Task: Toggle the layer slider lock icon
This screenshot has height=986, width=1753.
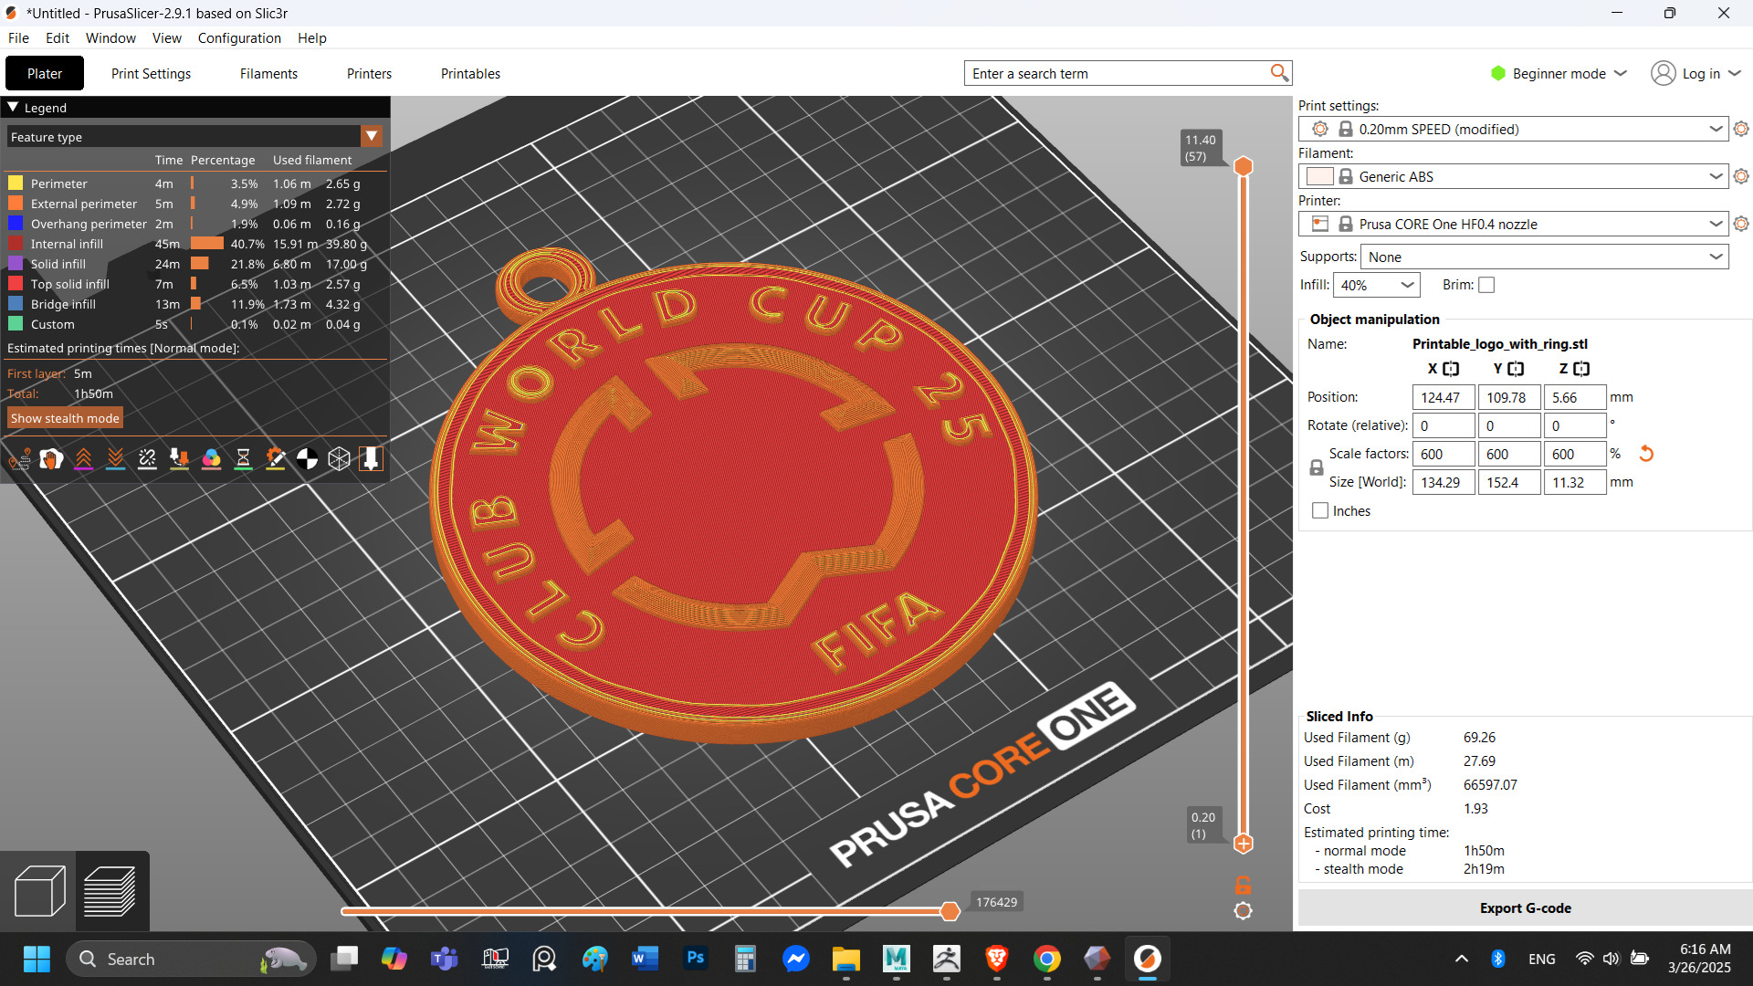Action: pos(1243,885)
